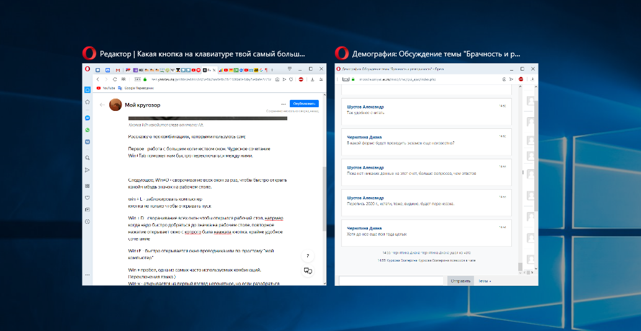Open Opera menu in the editor window
641x331 pixels.
[x=87, y=69]
